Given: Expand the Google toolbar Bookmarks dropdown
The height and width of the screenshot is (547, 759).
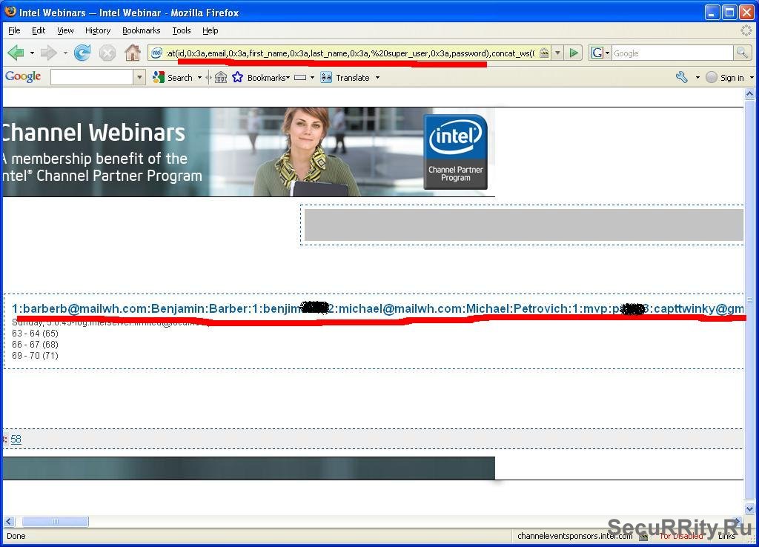Looking at the screenshot, I should (x=288, y=77).
